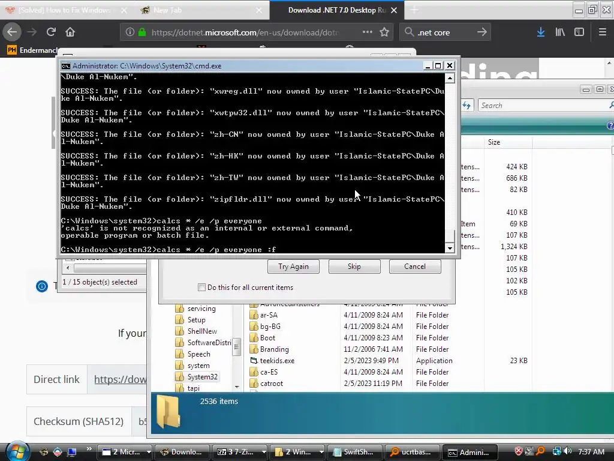Show site information icon in address bar
The image size is (614, 461).
[130, 32]
